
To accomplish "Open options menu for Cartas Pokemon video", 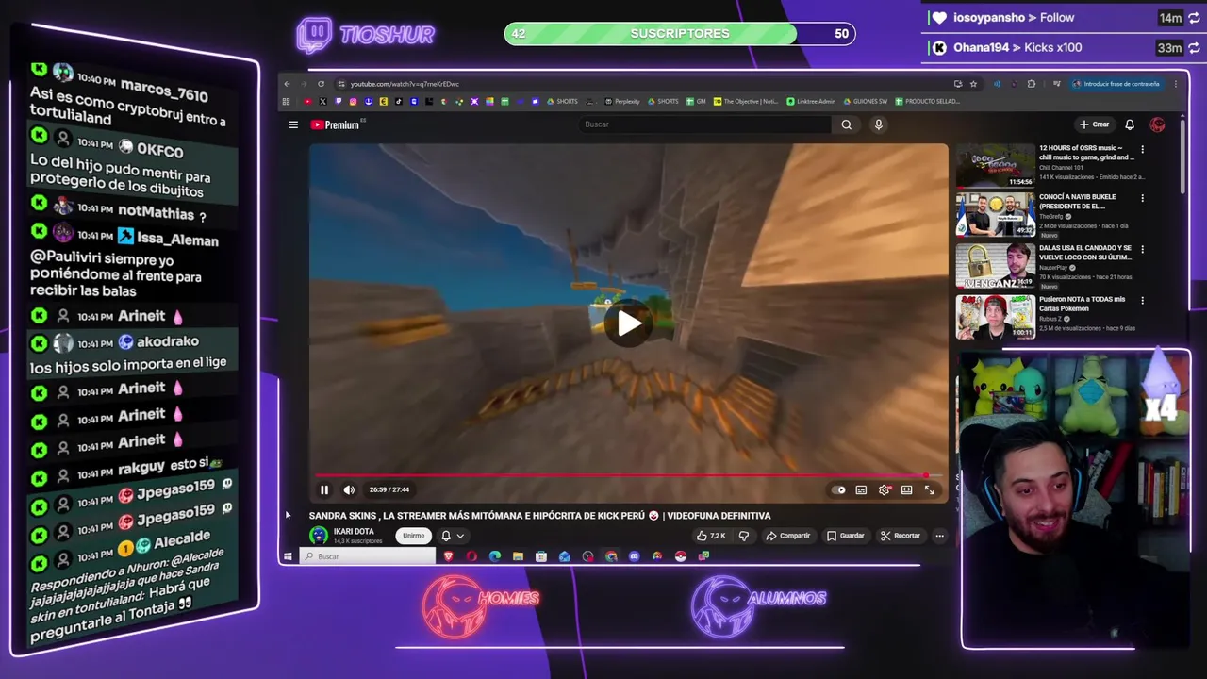I will (1142, 301).
